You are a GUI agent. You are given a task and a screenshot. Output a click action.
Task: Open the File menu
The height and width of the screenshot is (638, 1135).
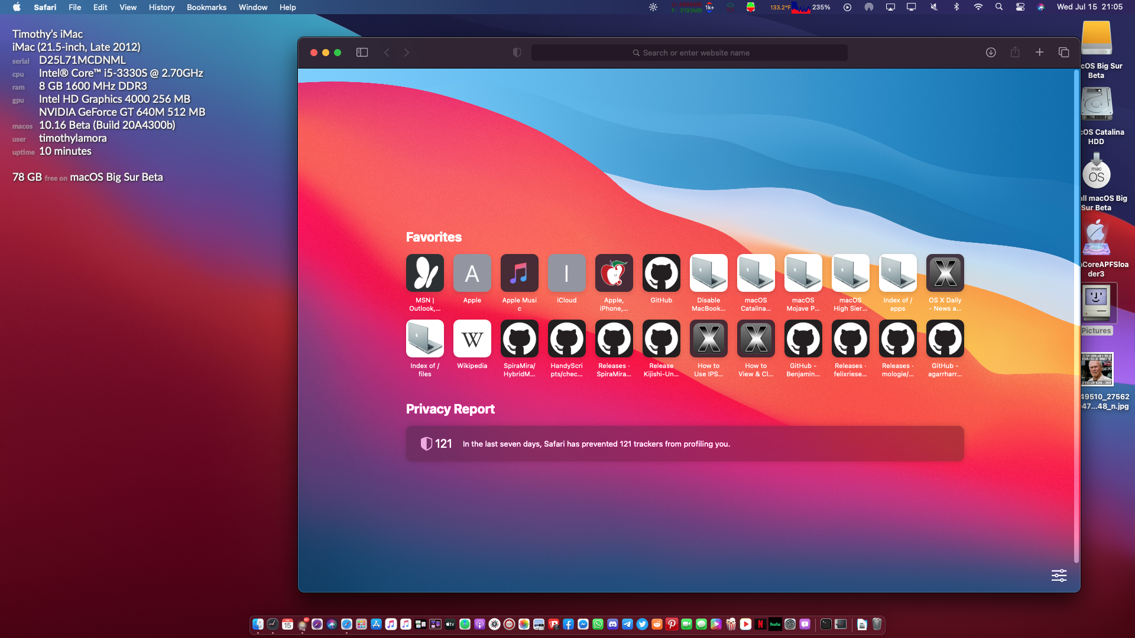click(74, 7)
